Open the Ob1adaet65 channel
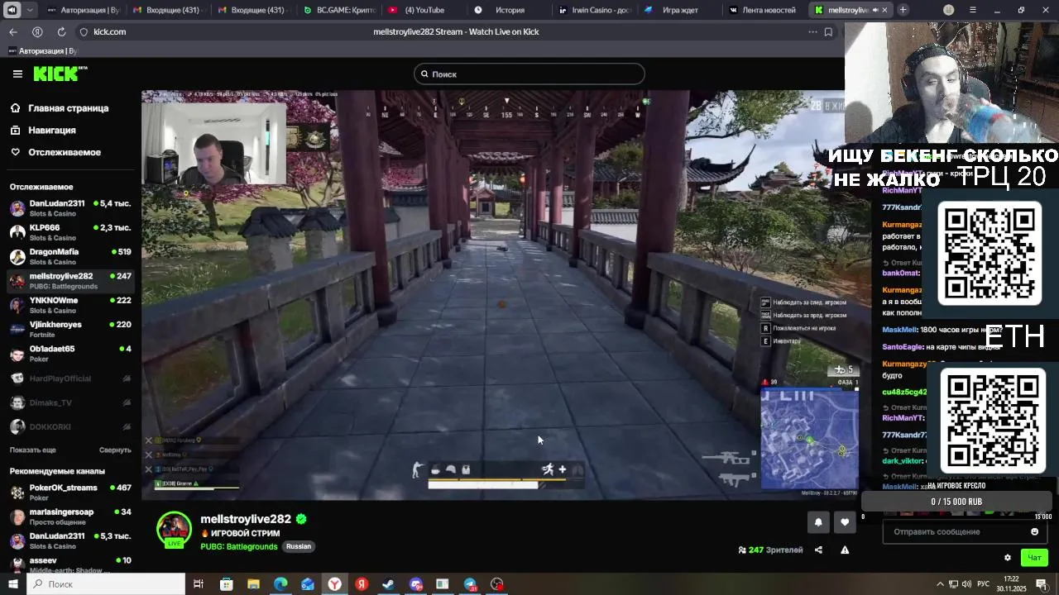1059x595 pixels. point(70,353)
